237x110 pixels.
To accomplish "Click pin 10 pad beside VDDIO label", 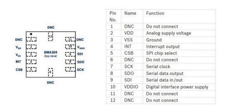I will click(x=70, y=47).
